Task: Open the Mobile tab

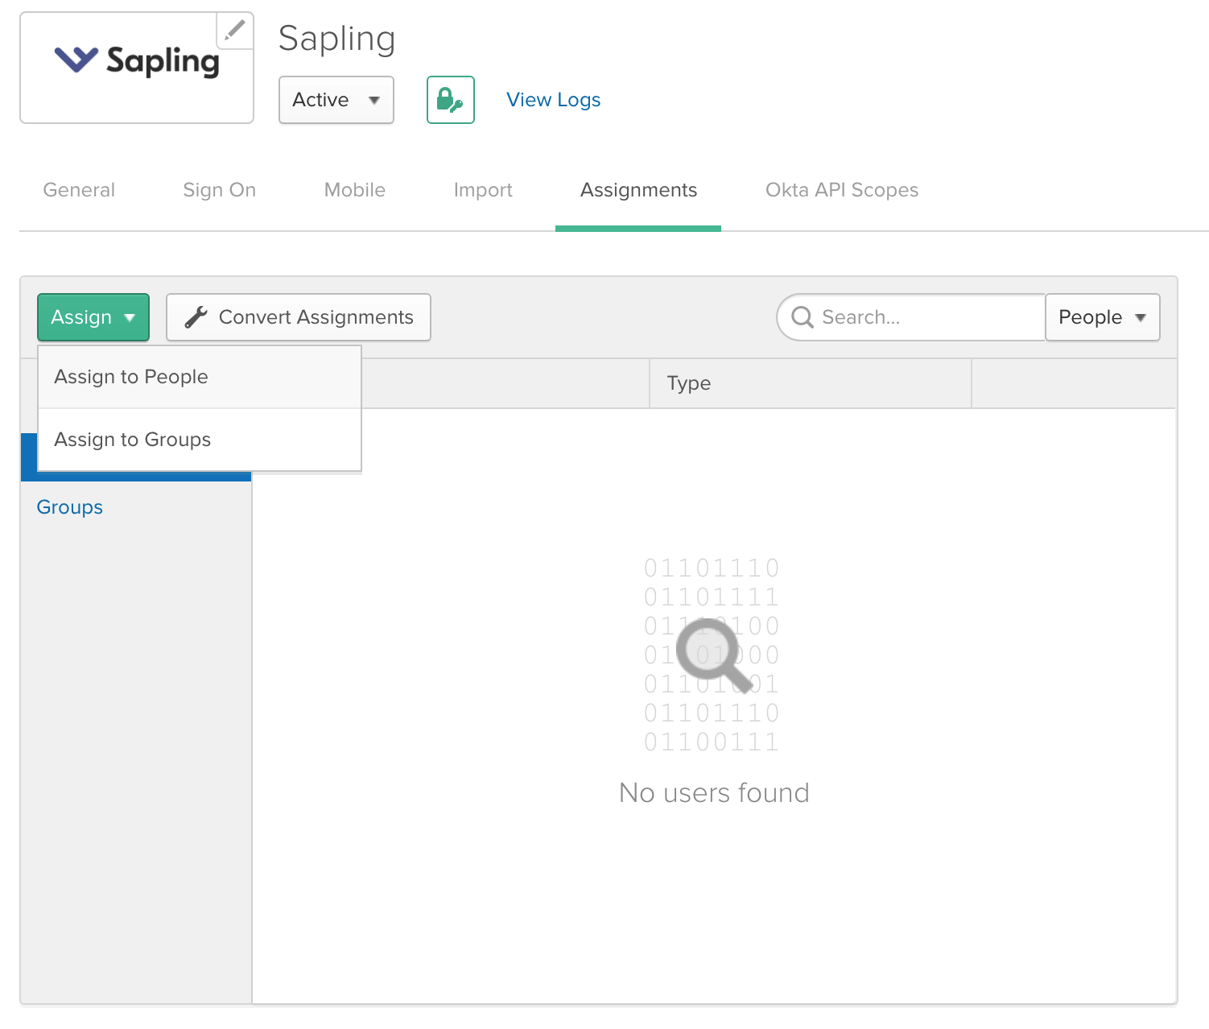Action: (x=355, y=190)
